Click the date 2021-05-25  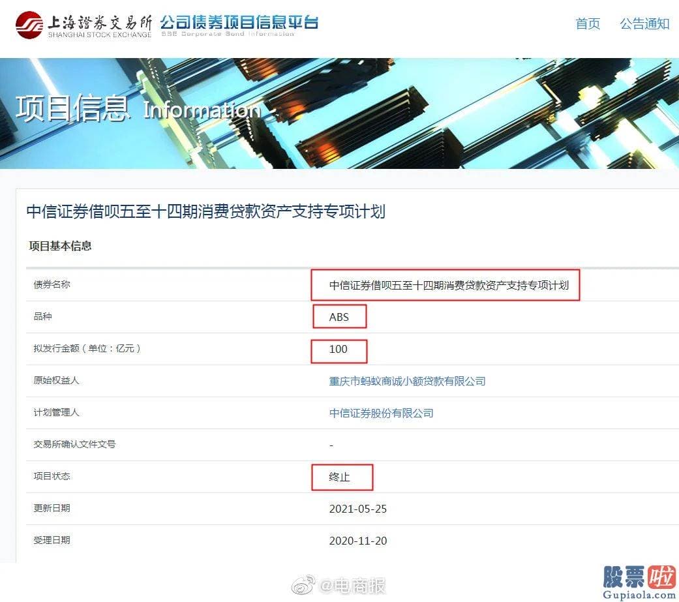click(357, 509)
